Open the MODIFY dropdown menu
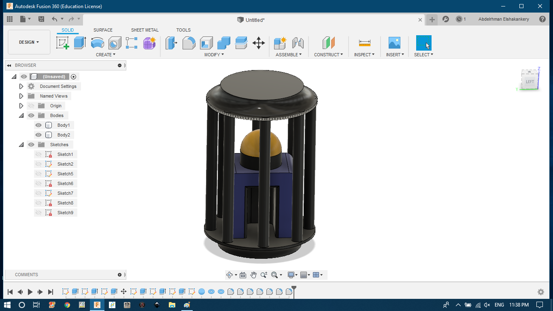The image size is (553, 311). (x=214, y=55)
